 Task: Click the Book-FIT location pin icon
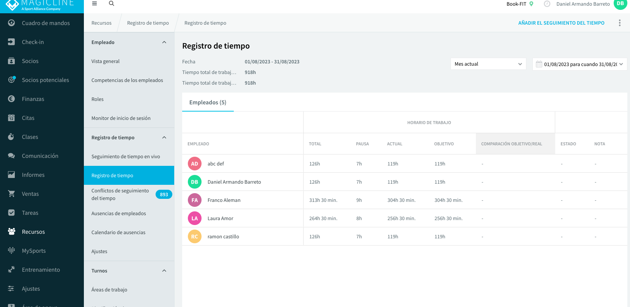pos(531,4)
